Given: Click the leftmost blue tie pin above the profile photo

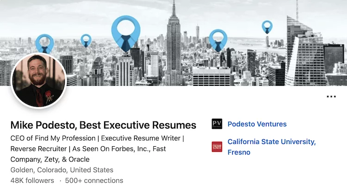Looking at the screenshot, I should (44, 43).
